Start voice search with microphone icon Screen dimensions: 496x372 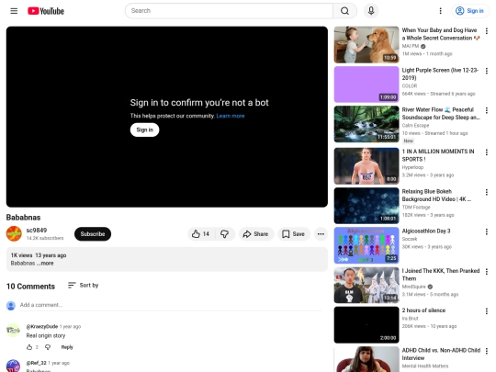pyautogui.click(x=371, y=11)
